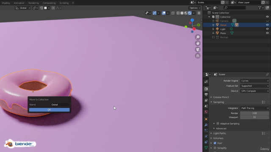Click the zoom viewport magnifier button

[x=198, y=37]
